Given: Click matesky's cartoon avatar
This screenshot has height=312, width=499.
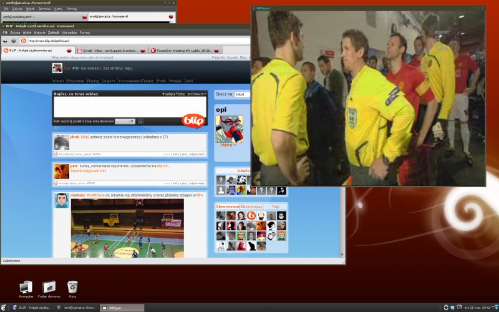Looking at the screenshot, I should [x=62, y=200].
